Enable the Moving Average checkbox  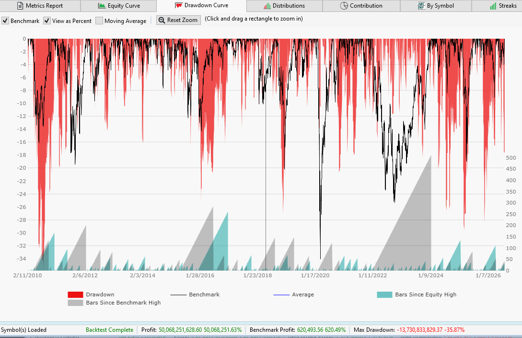pyautogui.click(x=99, y=21)
